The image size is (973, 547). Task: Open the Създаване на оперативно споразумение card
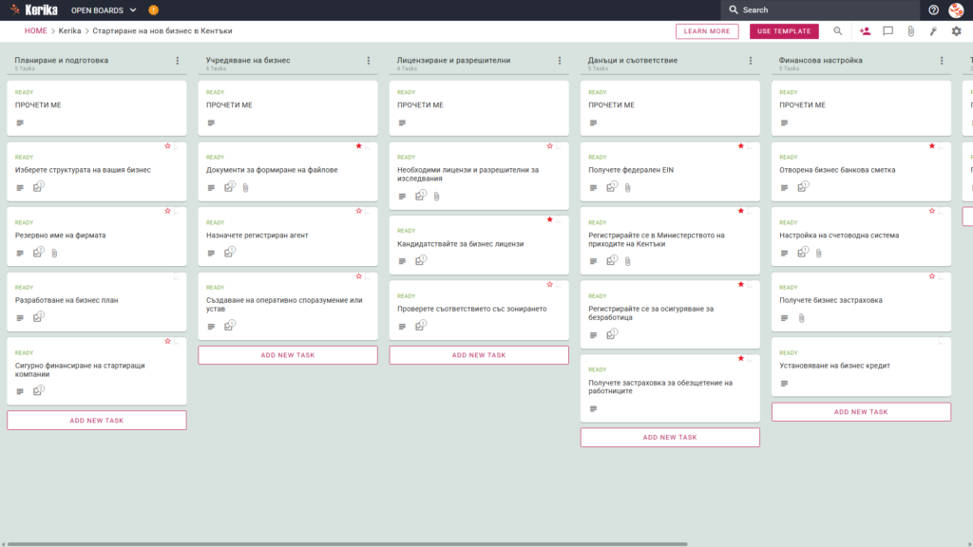(288, 306)
